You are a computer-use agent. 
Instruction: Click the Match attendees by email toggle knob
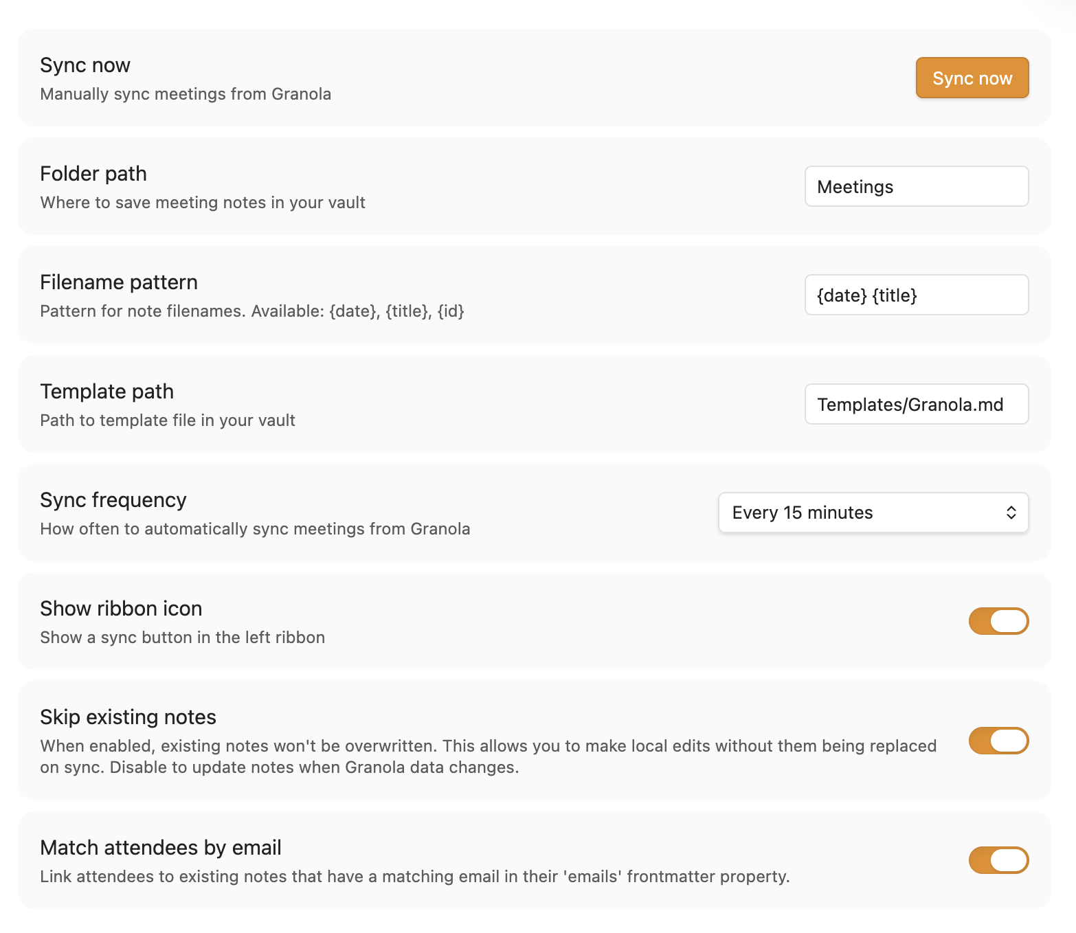click(x=1010, y=859)
